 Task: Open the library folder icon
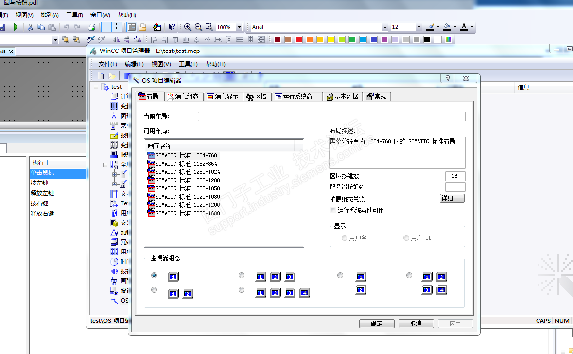click(142, 27)
